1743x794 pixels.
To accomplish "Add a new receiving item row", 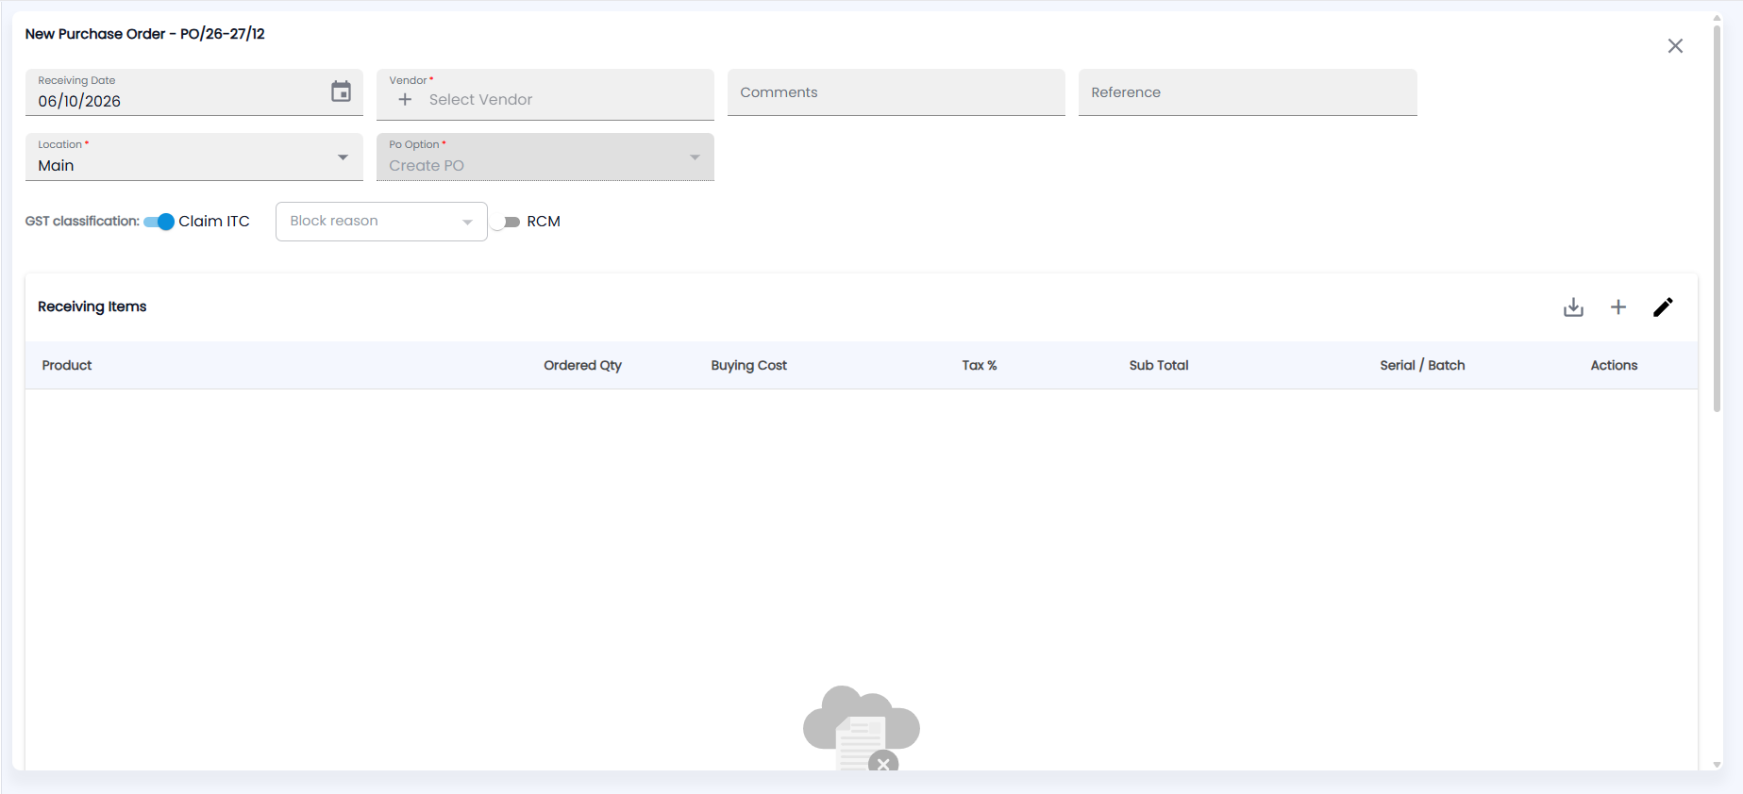I will (1618, 307).
